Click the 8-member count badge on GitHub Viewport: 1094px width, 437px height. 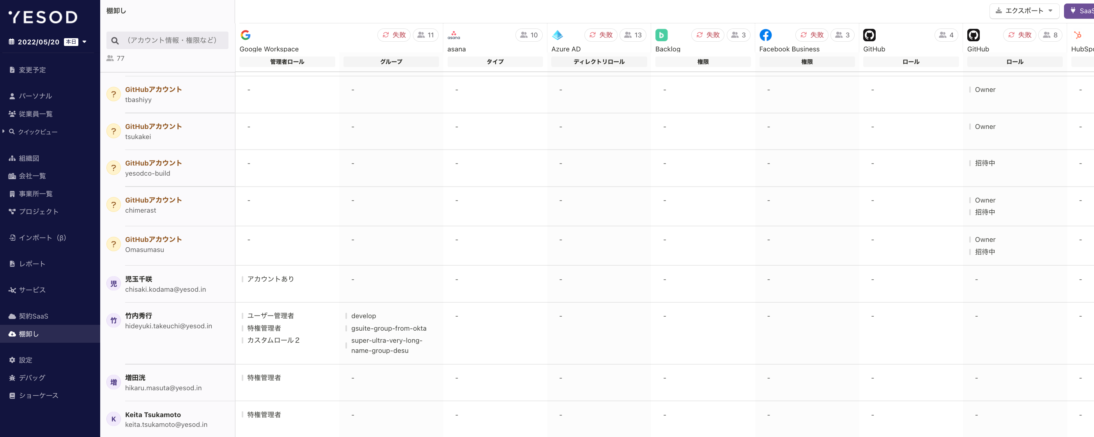coord(1049,35)
